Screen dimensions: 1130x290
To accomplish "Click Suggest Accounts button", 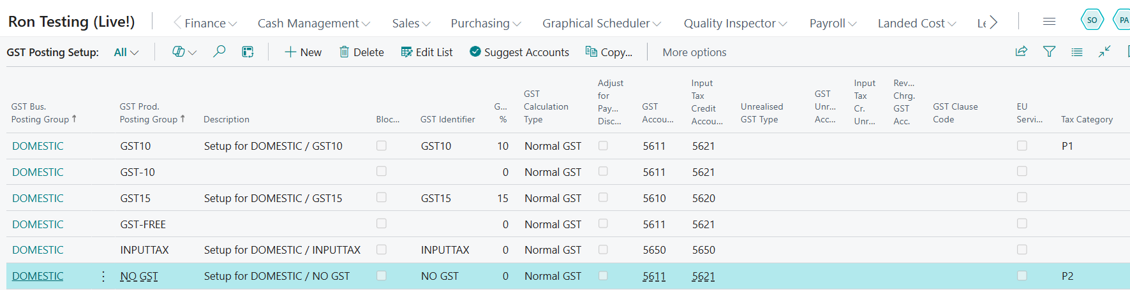I will 519,52.
